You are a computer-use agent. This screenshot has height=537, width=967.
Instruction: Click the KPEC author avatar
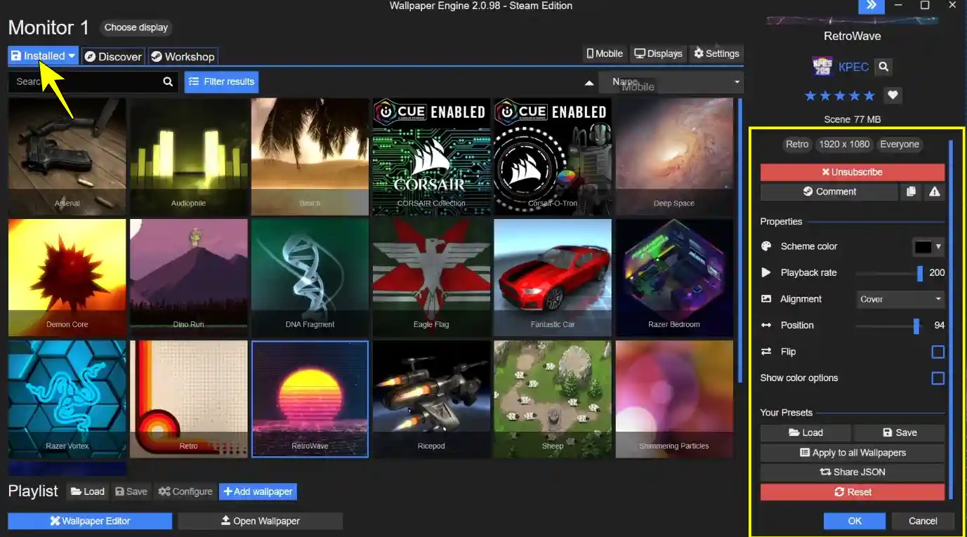coord(822,67)
